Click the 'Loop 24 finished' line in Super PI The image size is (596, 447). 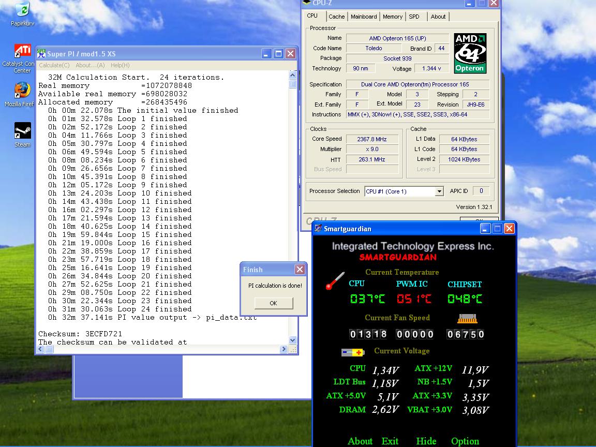(x=120, y=309)
